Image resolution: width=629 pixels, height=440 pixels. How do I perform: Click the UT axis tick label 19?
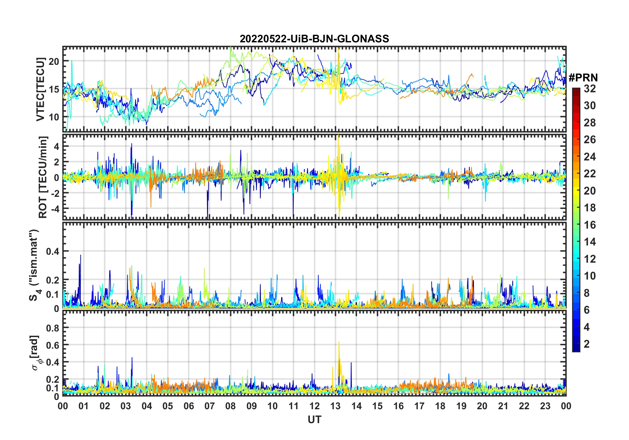tap(461, 406)
